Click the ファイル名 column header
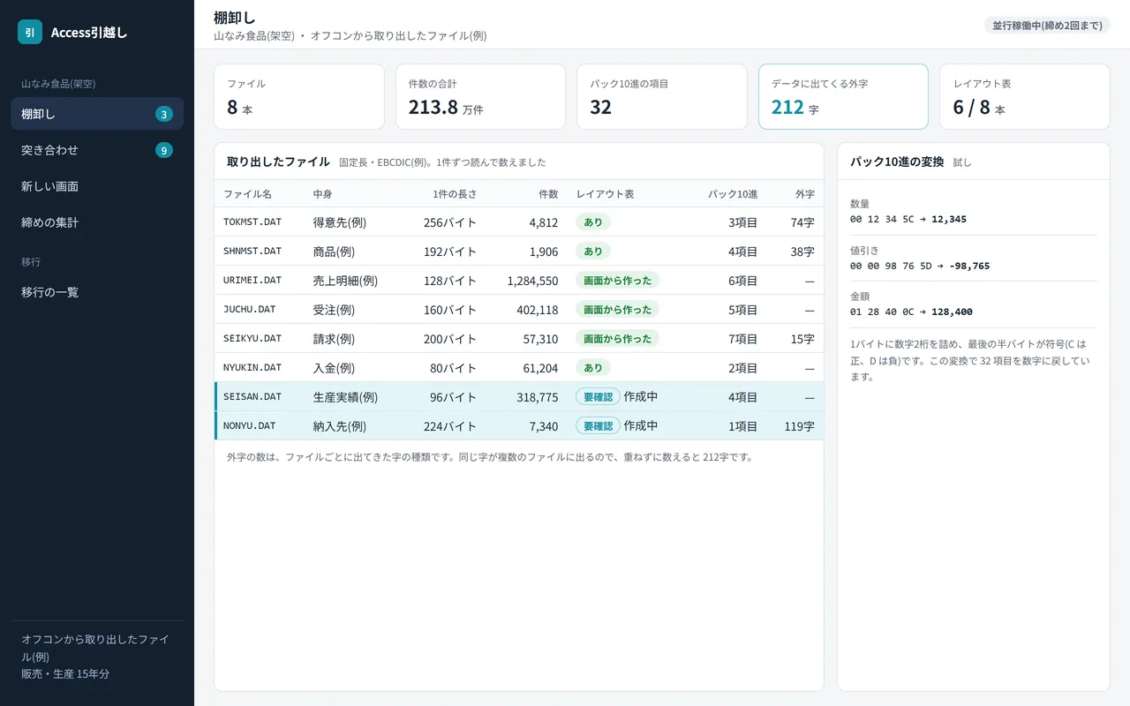1130x706 pixels. click(x=248, y=194)
